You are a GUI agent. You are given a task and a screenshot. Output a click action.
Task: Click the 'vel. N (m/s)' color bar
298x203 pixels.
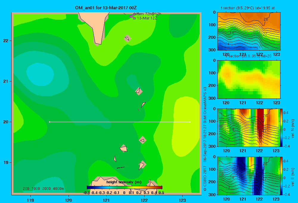point(282,127)
